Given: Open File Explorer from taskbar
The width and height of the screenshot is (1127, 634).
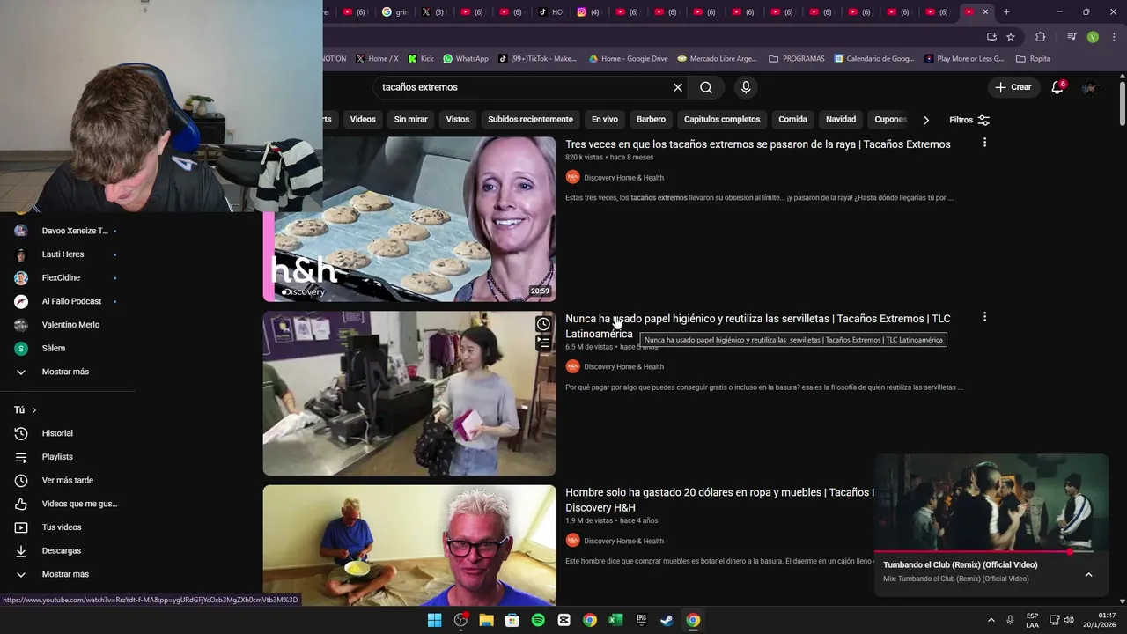Looking at the screenshot, I should 486,620.
